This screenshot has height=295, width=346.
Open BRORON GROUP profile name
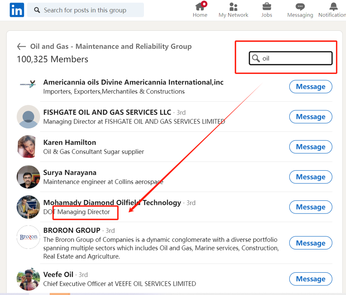coord(72,230)
